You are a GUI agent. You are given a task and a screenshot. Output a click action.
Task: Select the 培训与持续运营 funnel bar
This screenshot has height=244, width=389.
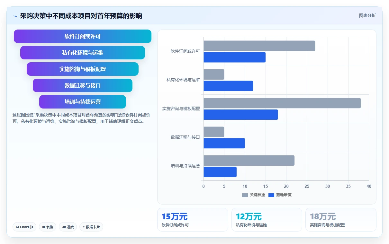83,102
